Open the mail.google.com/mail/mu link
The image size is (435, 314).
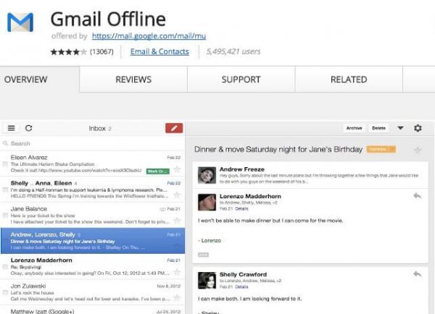(x=149, y=36)
